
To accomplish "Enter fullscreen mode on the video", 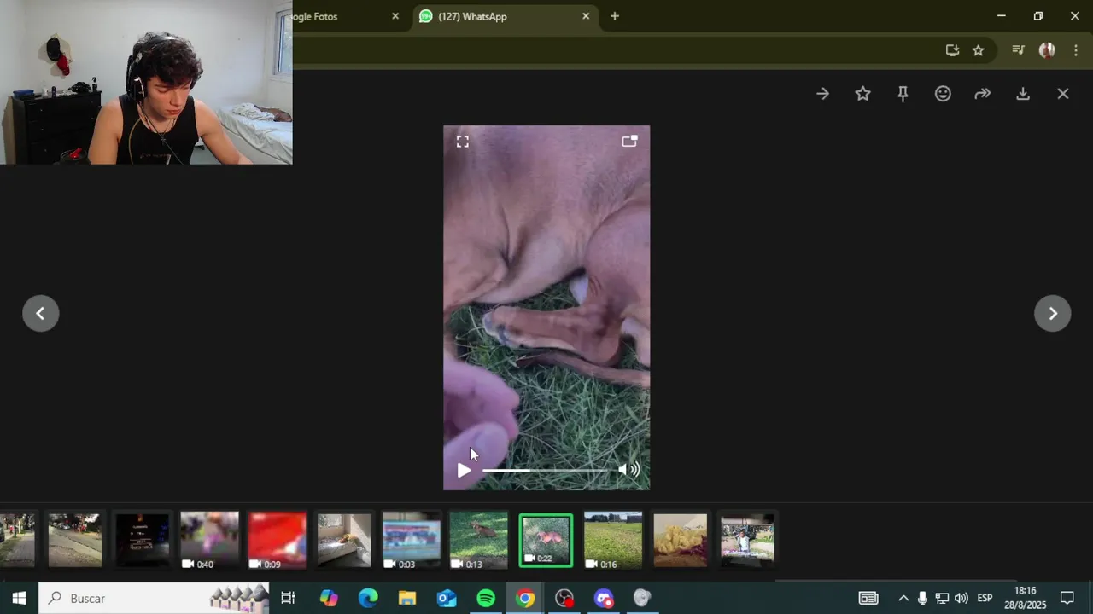I will click(462, 142).
